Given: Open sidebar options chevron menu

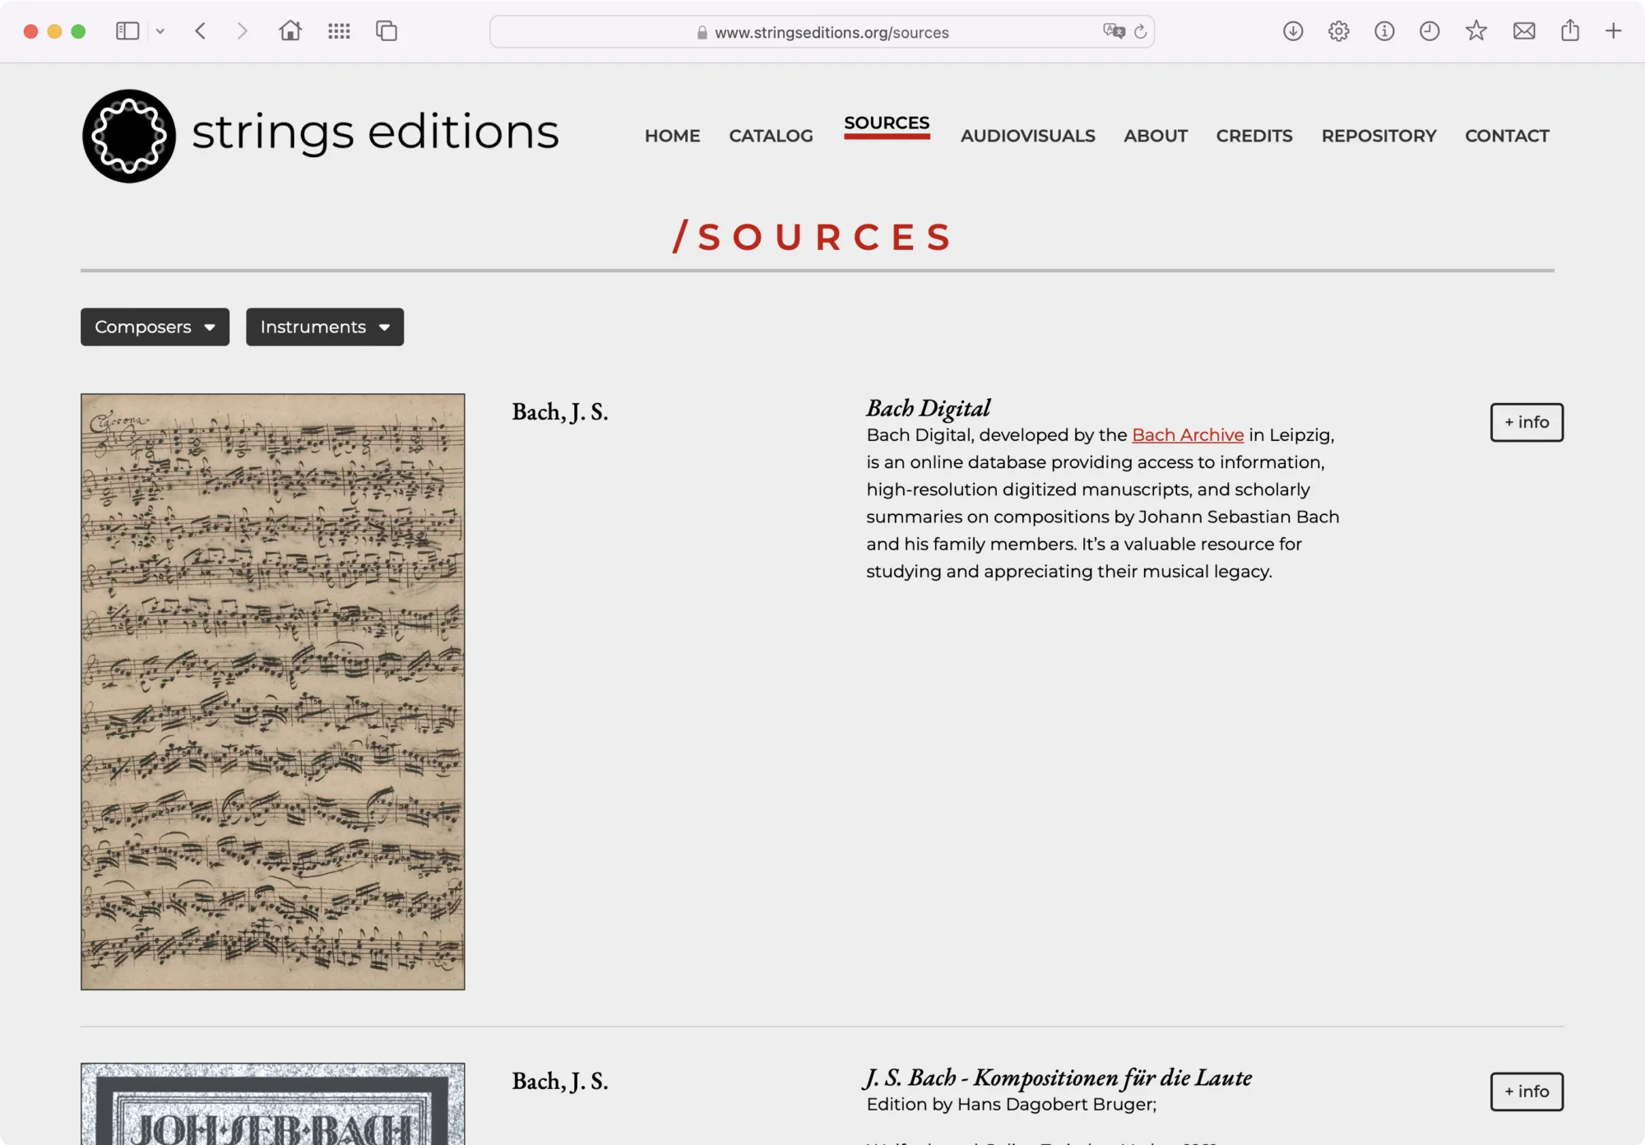Looking at the screenshot, I should 160,31.
